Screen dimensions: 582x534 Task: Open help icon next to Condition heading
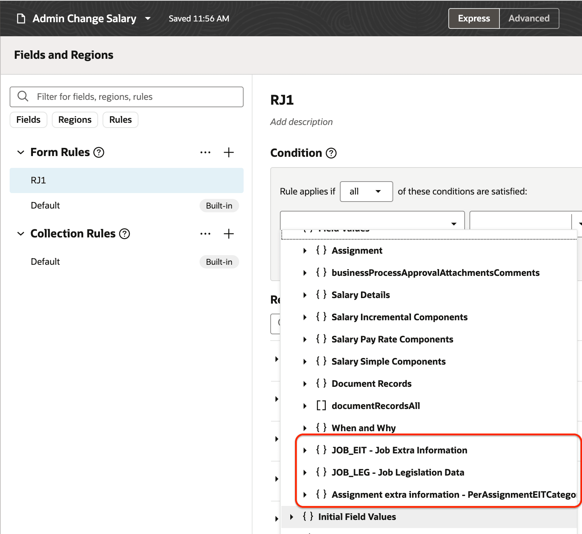click(x=331, y=153)
